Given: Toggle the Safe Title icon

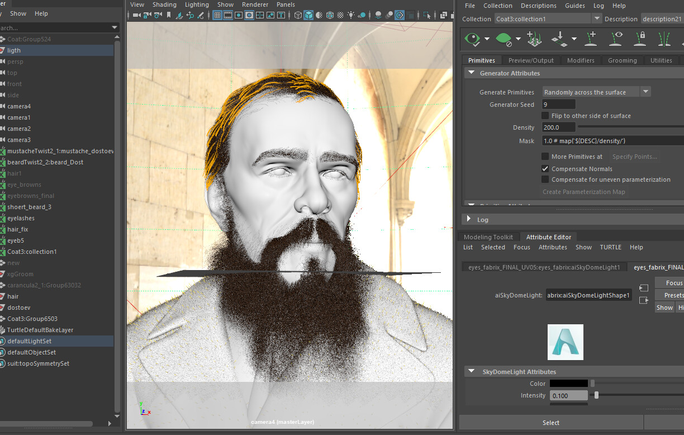Looking at the screenshot, I should coord(282,15).
